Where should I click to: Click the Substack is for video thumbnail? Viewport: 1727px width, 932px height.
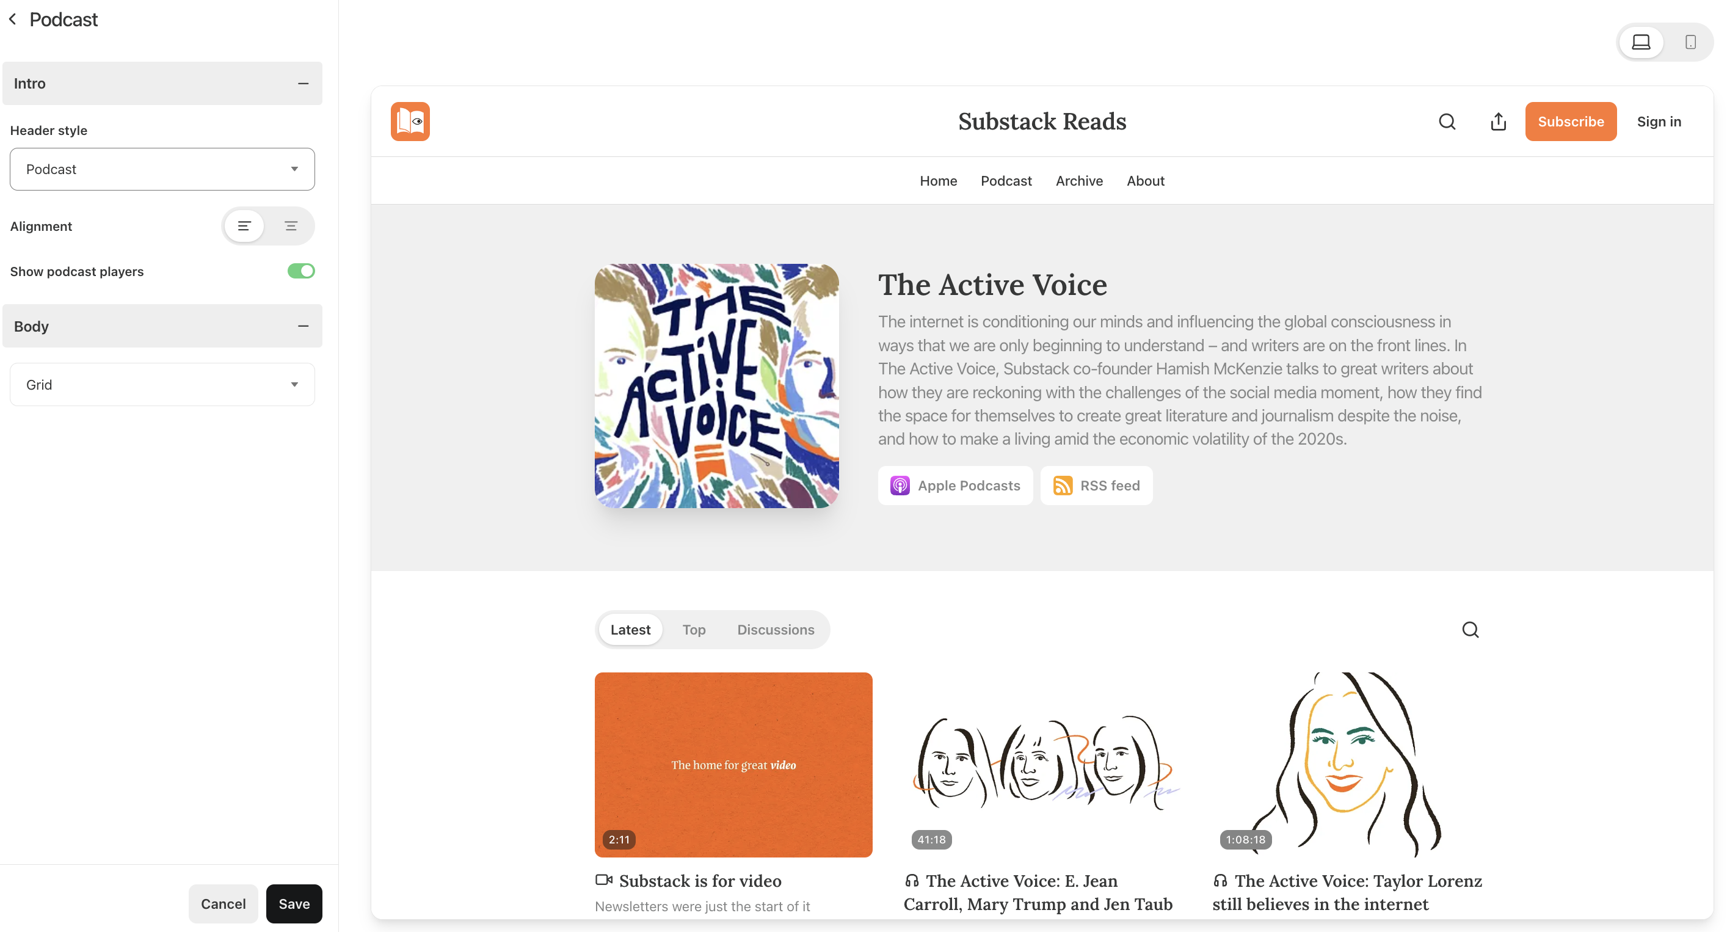click(733, 765)
